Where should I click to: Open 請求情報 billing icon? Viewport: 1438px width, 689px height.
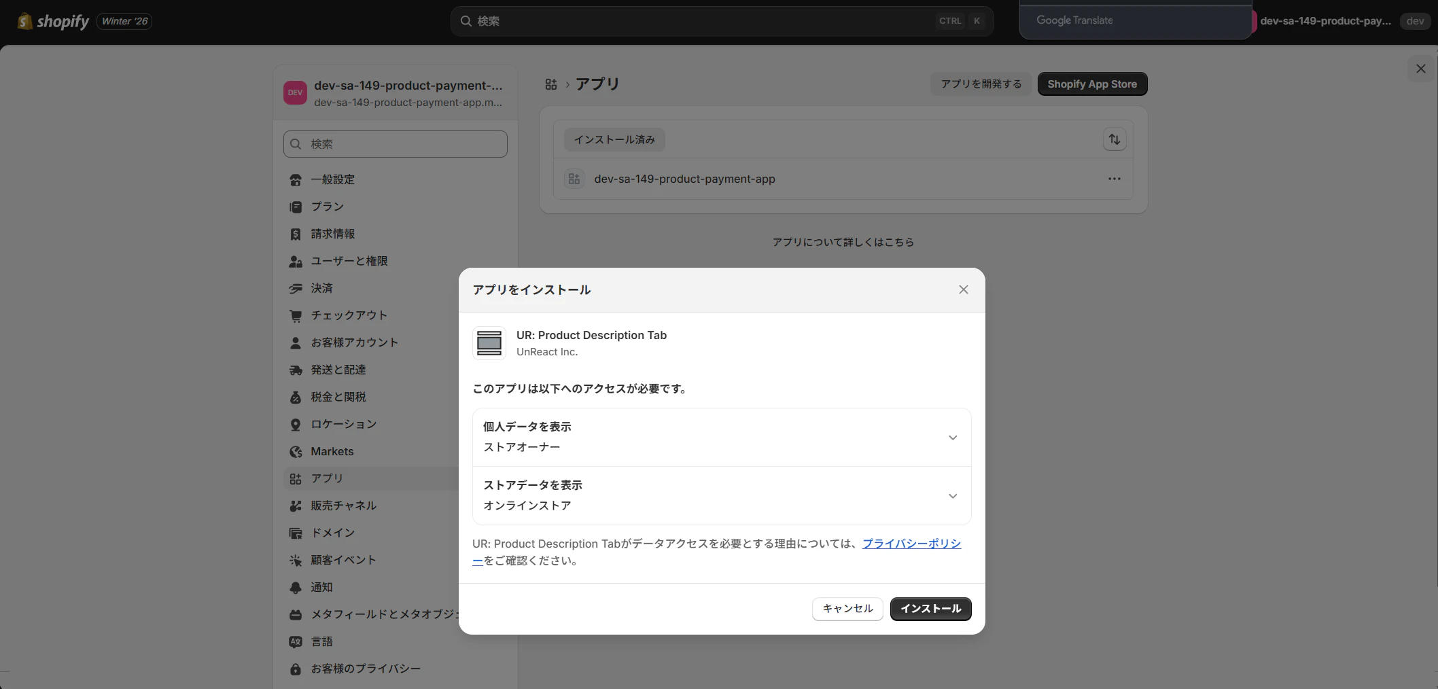(296, 234)
